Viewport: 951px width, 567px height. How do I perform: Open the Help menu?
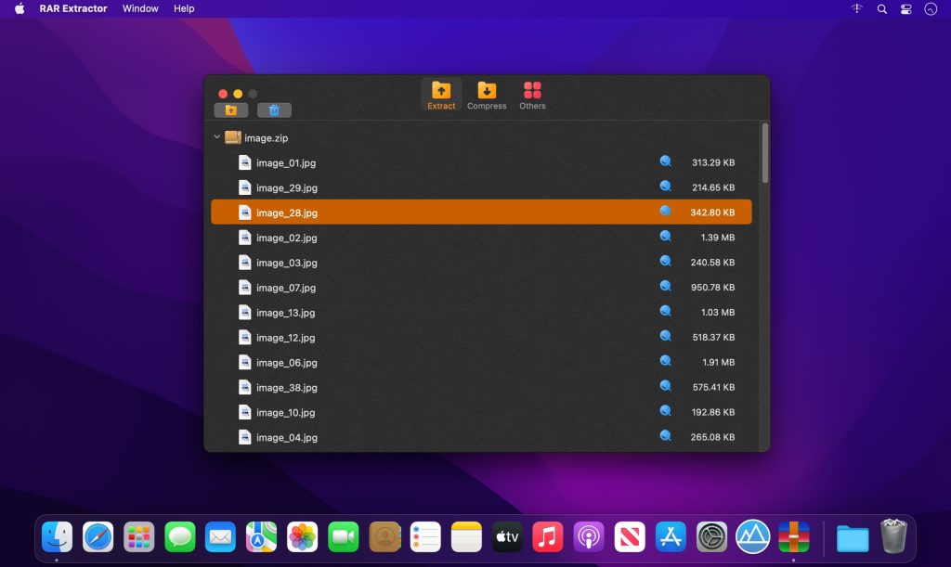click(x=183, y=8)
